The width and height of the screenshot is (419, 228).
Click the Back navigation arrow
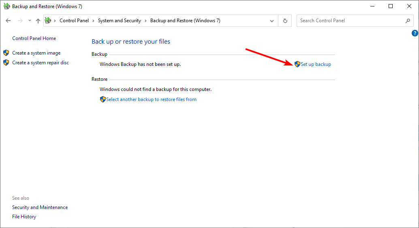point(8,21)
